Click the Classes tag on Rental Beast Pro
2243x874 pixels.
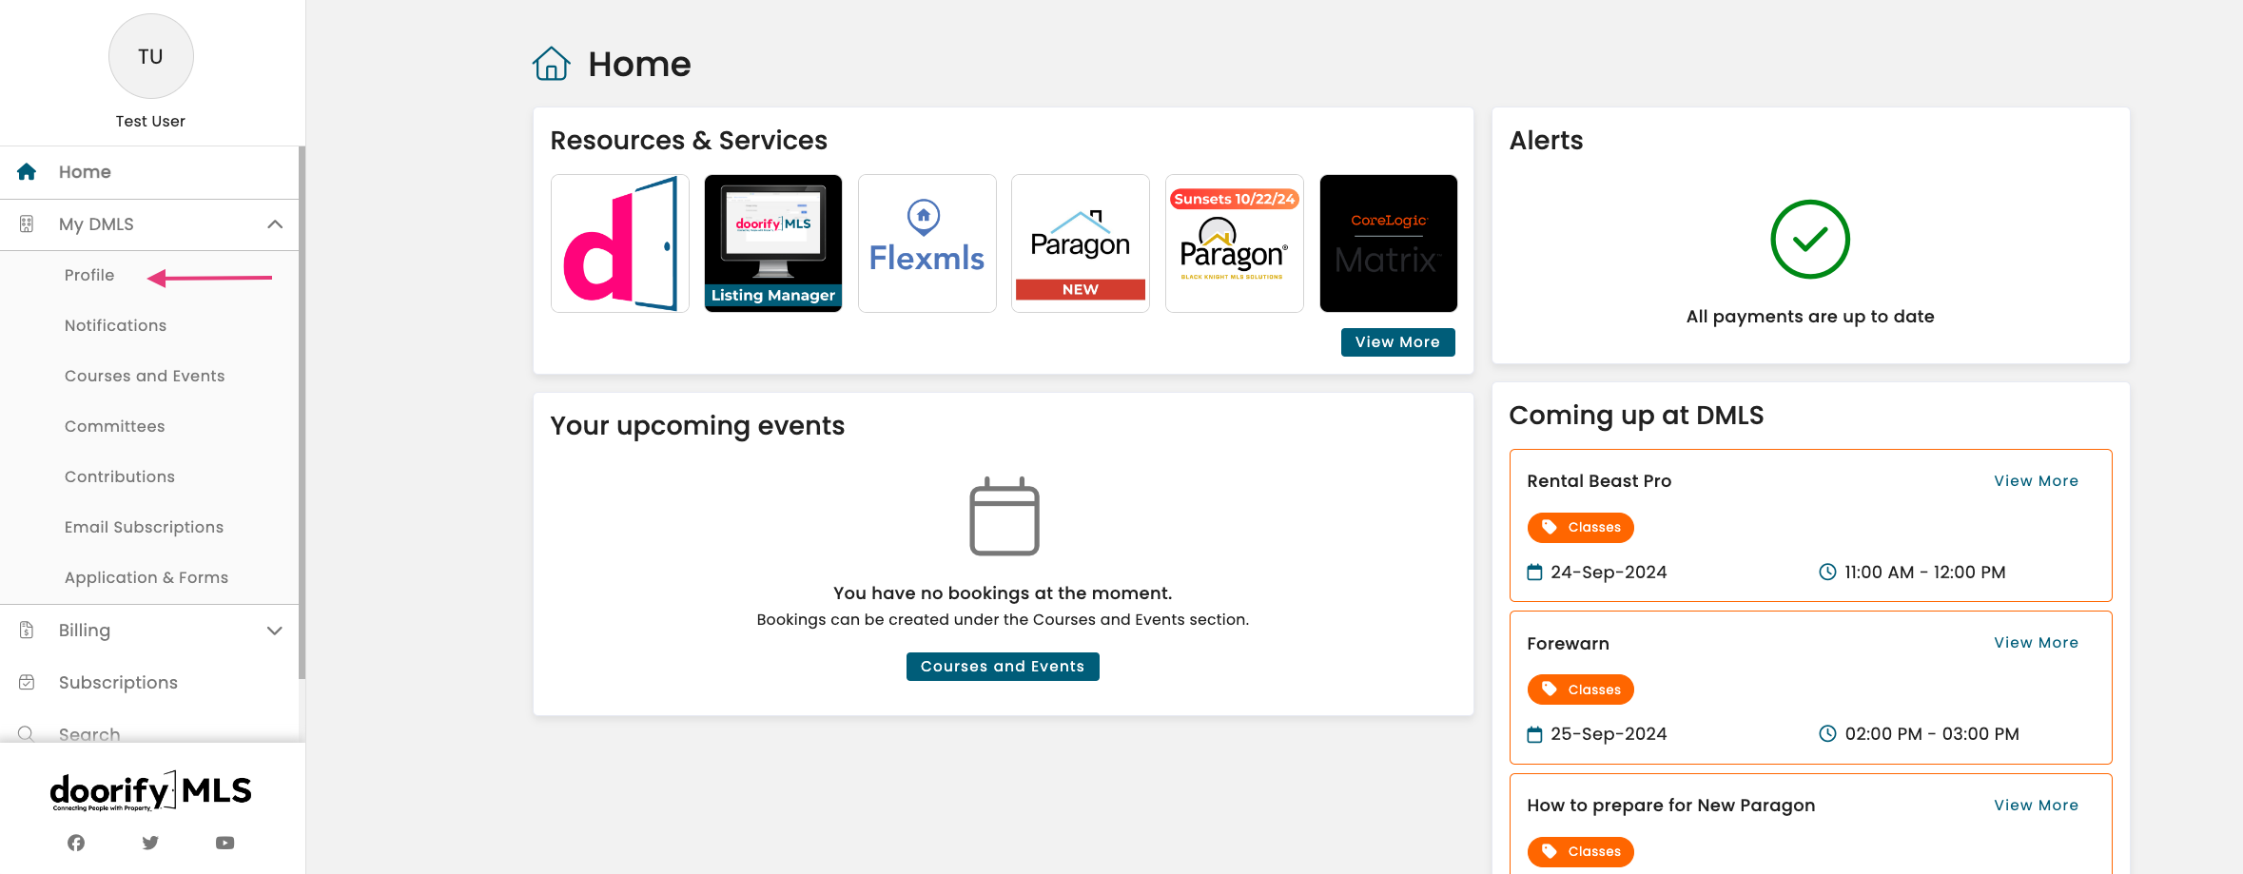pos(1581,528)
